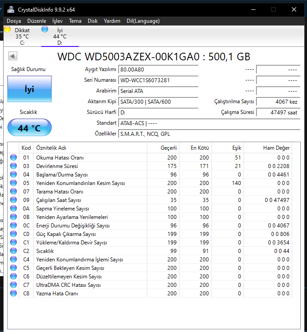Click status icon for C2 Sıcaklık row
The image size is (307, 332).
[13, 251]
